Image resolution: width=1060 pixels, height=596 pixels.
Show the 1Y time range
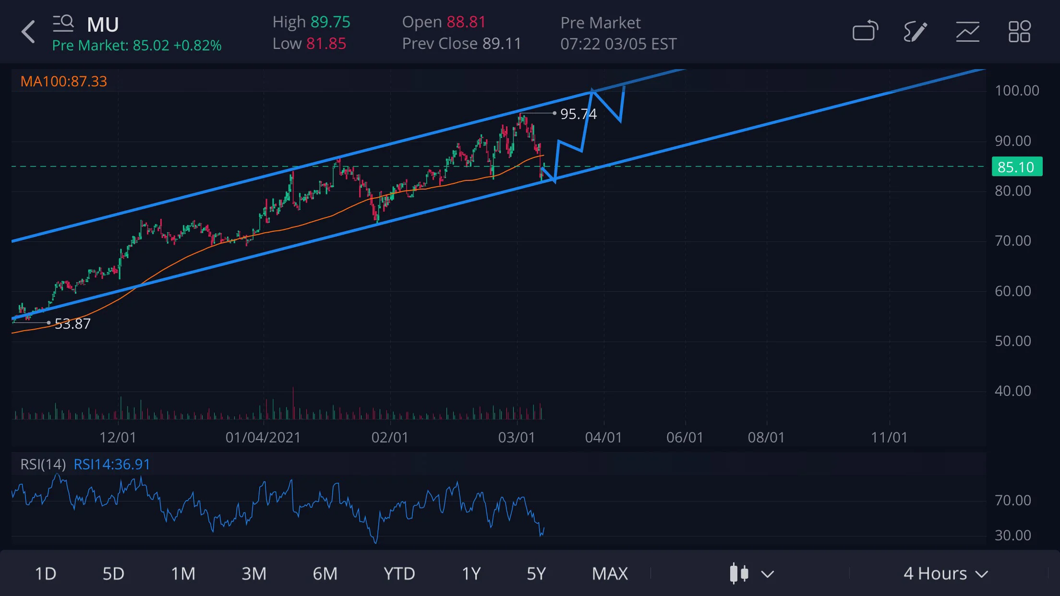pyautogui.click(x=471, y=573)
